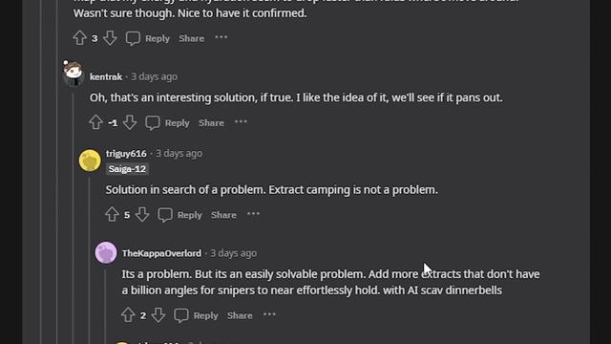Viewport: 611px width, 344px height.
Task: Open more options on kentrak's comment
Action: coord(241,121)
